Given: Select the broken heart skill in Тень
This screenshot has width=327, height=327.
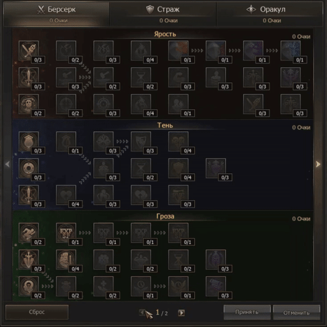Looking at the screenshot, I should point(66,196).
